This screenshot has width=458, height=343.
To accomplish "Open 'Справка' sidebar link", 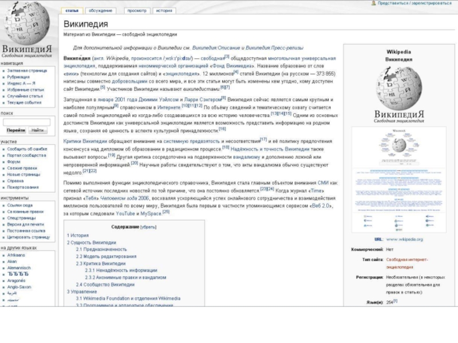I will pyautogui.click(x=15, y=181).
